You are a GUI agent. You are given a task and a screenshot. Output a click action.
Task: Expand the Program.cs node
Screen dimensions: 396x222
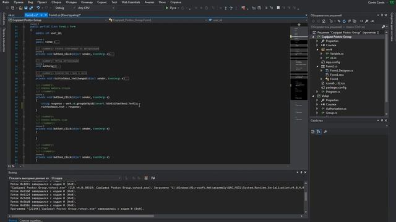point(317,92)
